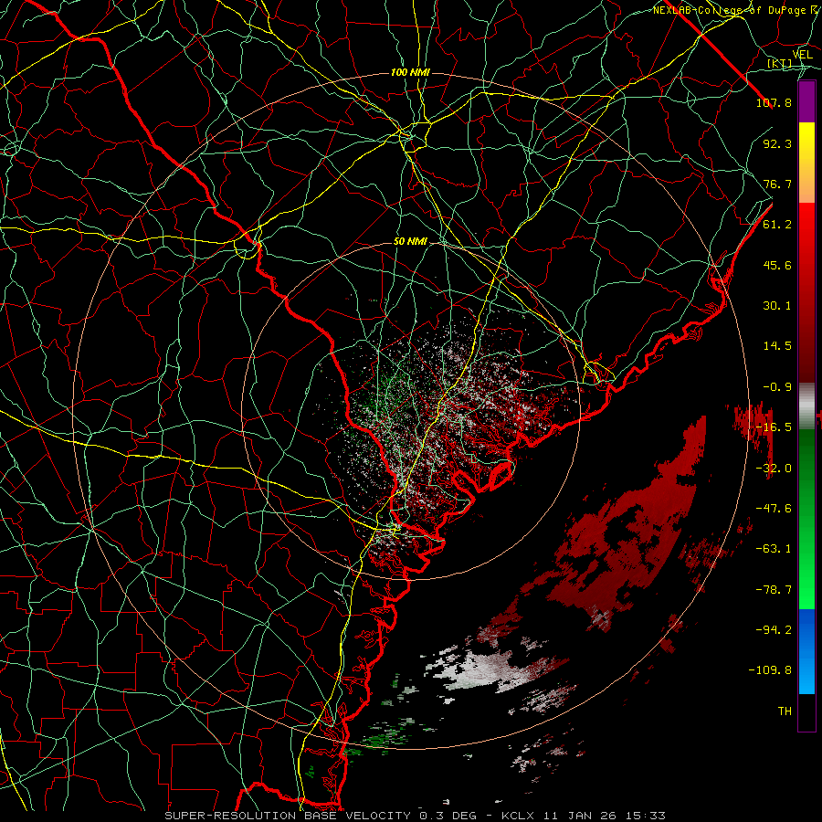822x822 pixels.
Task: Click the -78.7 velocity scale value
Action: pyautogui.click(x=774, y=590)
